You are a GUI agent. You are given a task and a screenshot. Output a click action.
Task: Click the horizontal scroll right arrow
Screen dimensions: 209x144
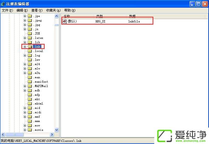[x=52, y=135]
